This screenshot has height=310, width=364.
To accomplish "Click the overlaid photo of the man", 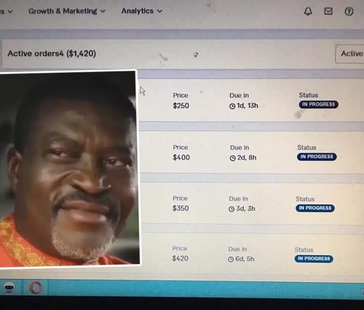I will [x=69, y=169].
